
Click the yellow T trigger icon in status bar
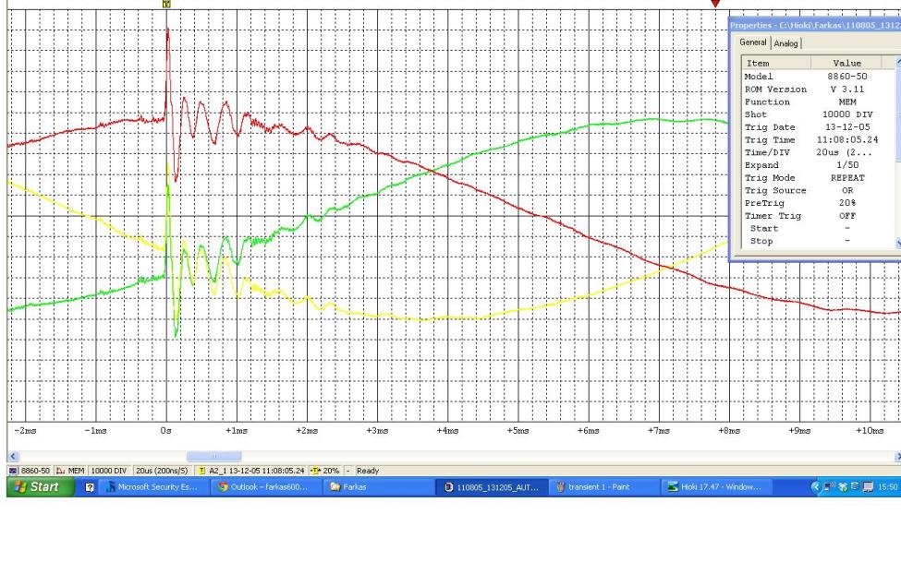point(201,470)
